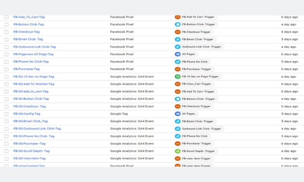Toggle the checkbox for FB-Email Click- Tag

point(6,39)
